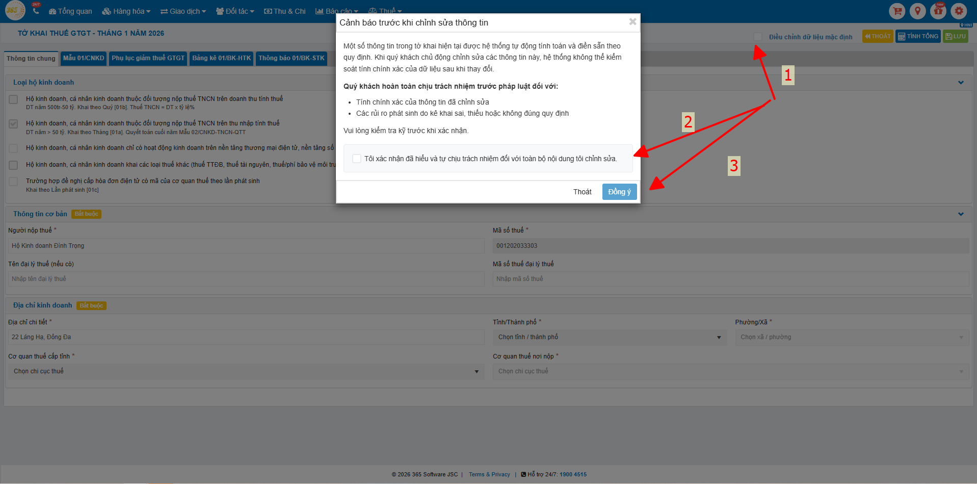977x484 pixels.
Task: Check the first 'Hộ kinh doanh' doanh thu option
Action: (14, 99)
